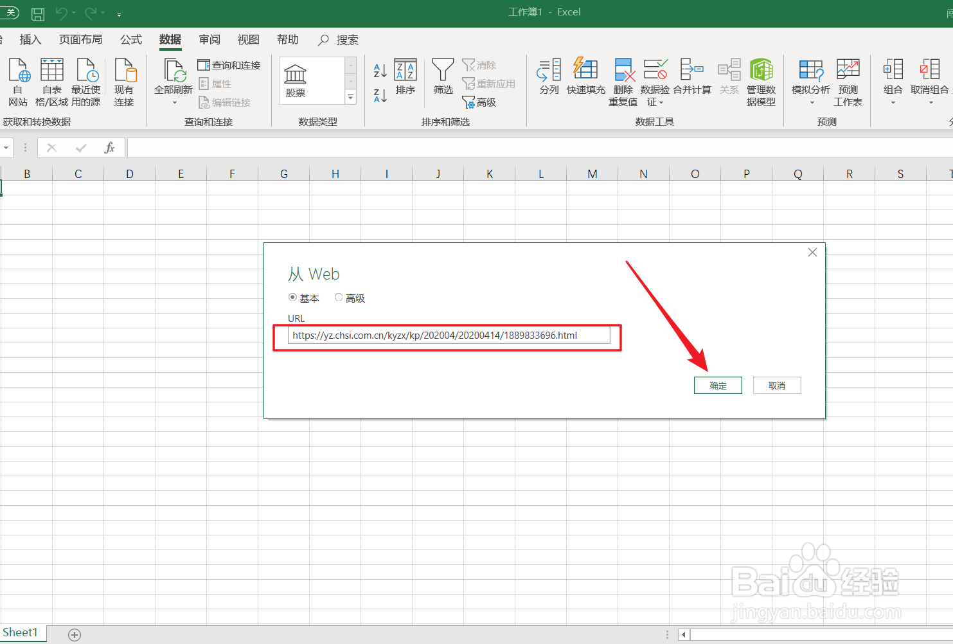
Task: Click the Redo icon in title bar
Action: point(91,13)
